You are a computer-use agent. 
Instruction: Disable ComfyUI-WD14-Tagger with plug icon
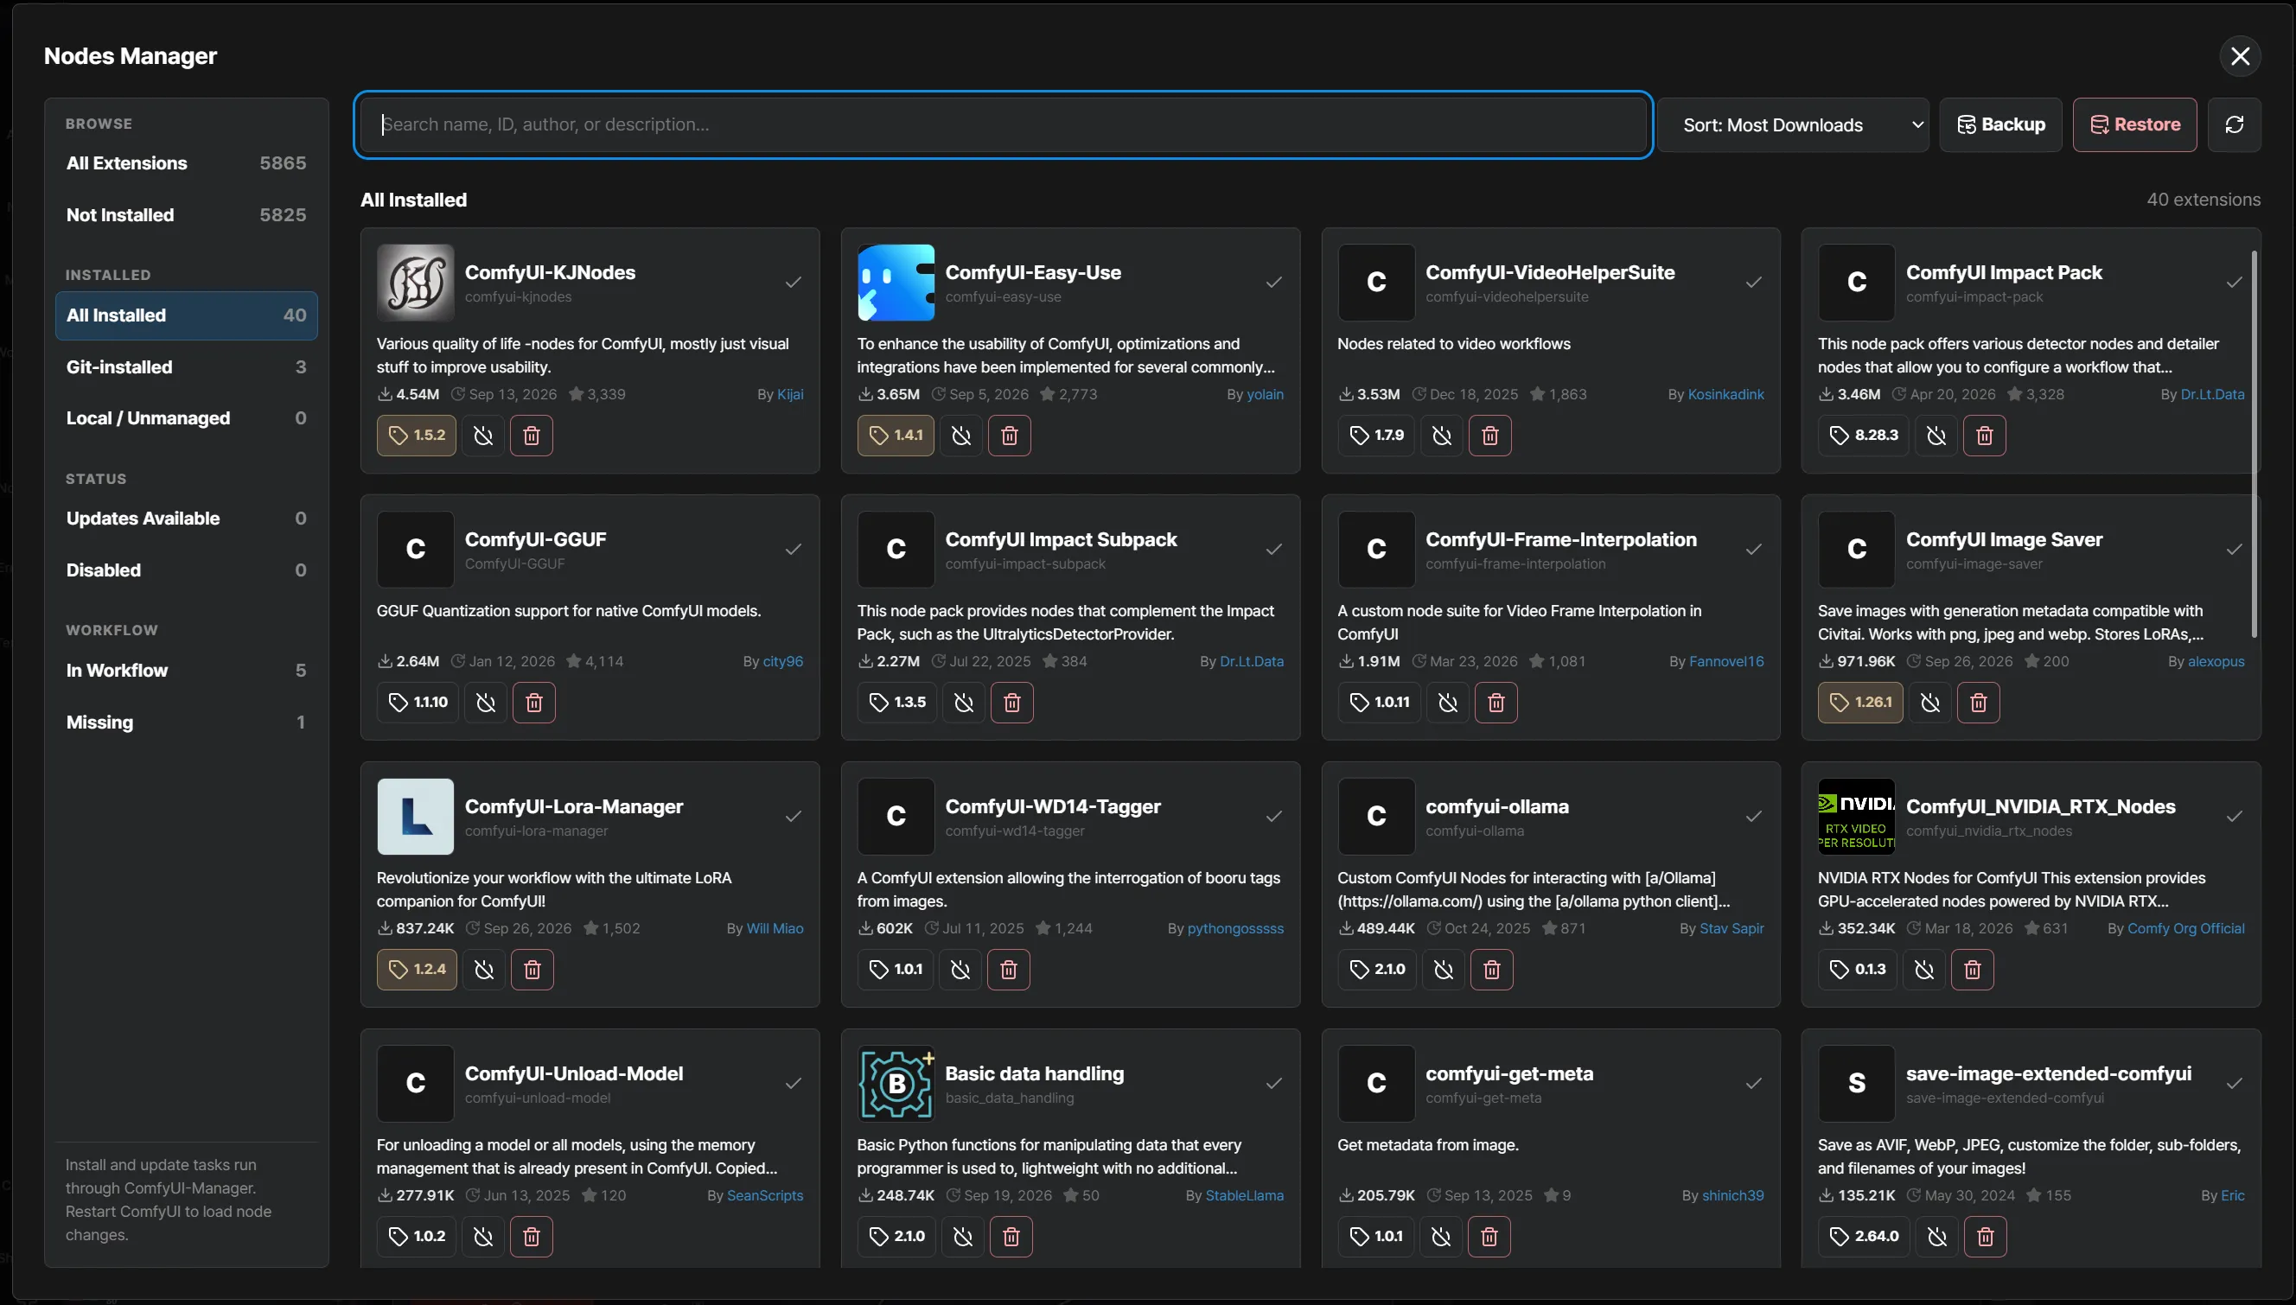click(x=960, y=970)
